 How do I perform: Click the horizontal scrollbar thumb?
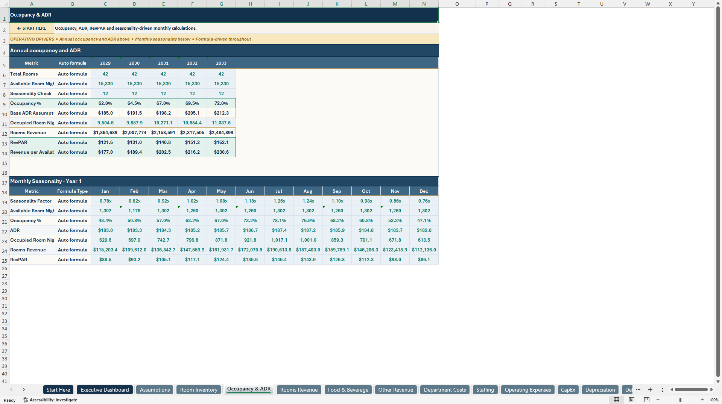pyautogui.click(x=691, y=390)
